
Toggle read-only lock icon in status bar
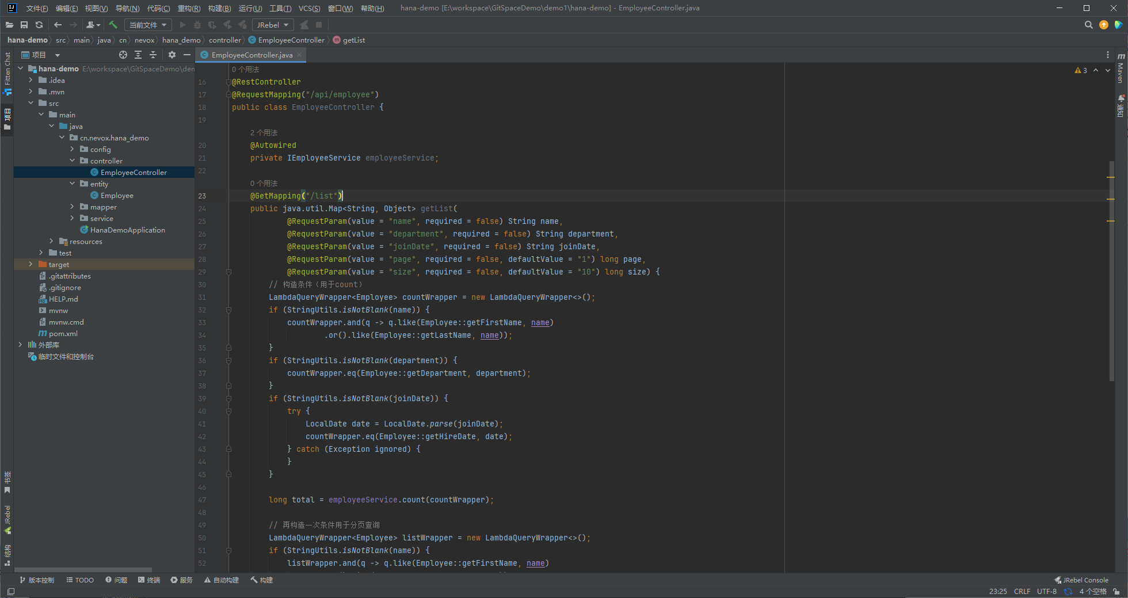(1116, 591)
